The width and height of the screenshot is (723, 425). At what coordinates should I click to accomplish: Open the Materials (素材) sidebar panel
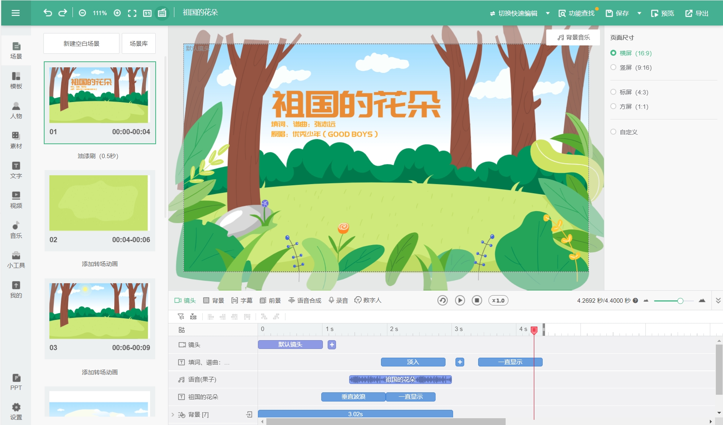point(16,140)
